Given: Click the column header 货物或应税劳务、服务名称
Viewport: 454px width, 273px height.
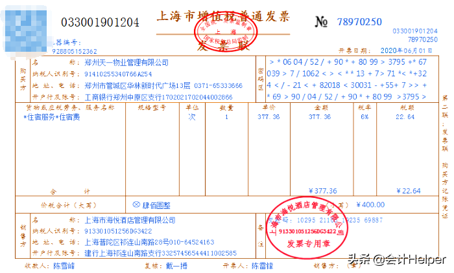Looking at the screenshot, I should (70, 108).
